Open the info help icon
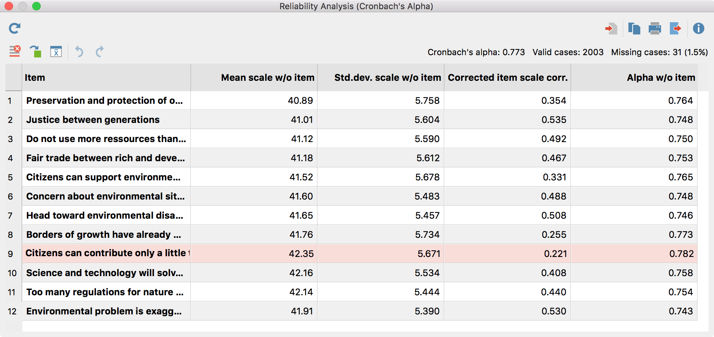This screenshot has height=337, width=714. coord(699,28)
